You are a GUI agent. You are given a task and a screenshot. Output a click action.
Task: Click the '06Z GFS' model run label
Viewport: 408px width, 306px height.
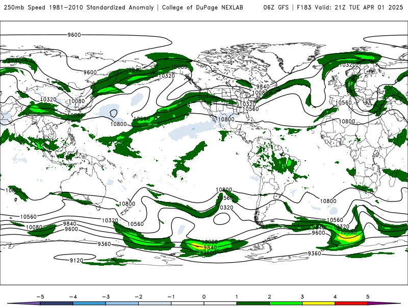(276, 7)
